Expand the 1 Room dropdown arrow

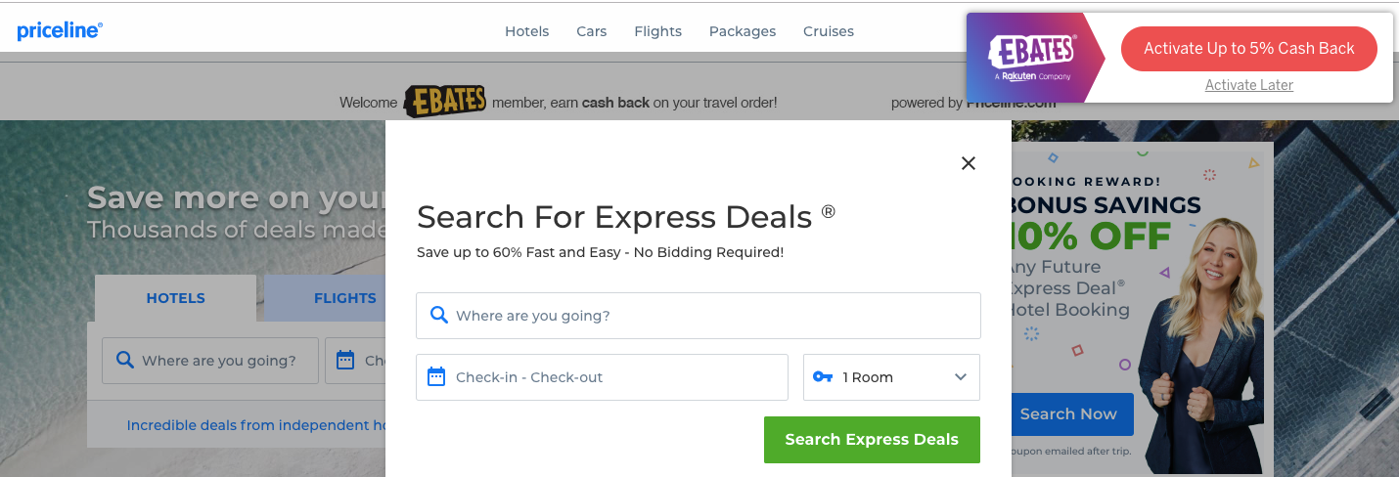pyautogui.click(x=960, y=377)
